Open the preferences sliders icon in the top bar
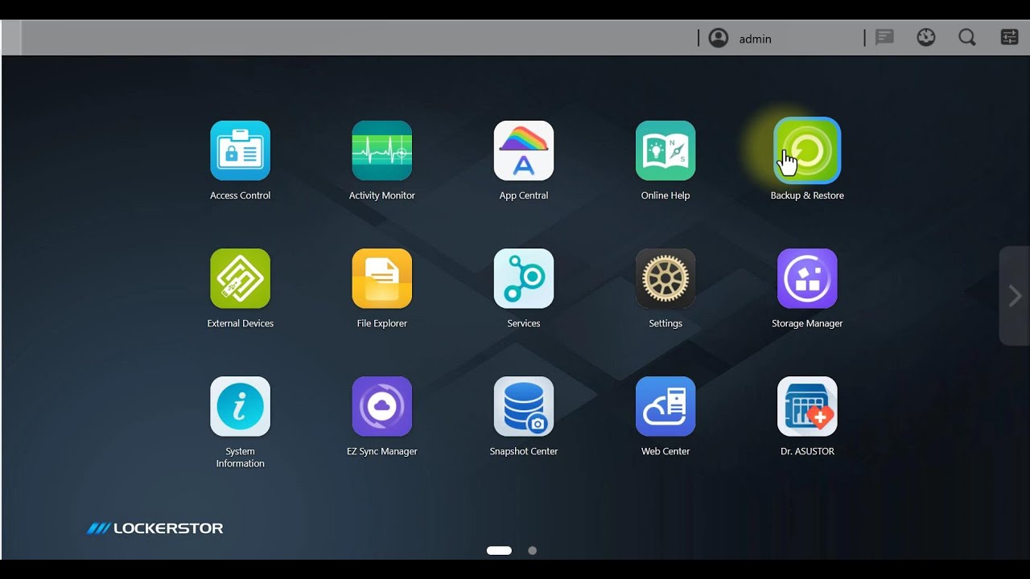 pyautogui.click(x=1009, y=38)
